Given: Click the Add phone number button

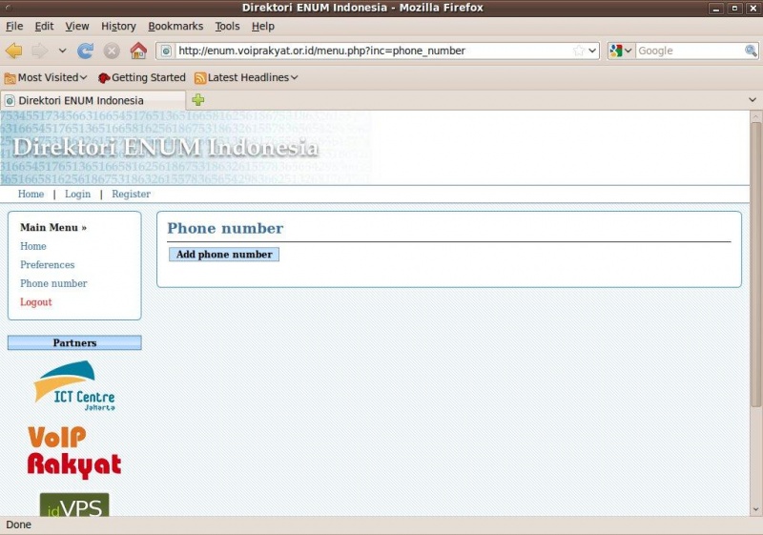Looking at the screenshot, I should point(224,255).
